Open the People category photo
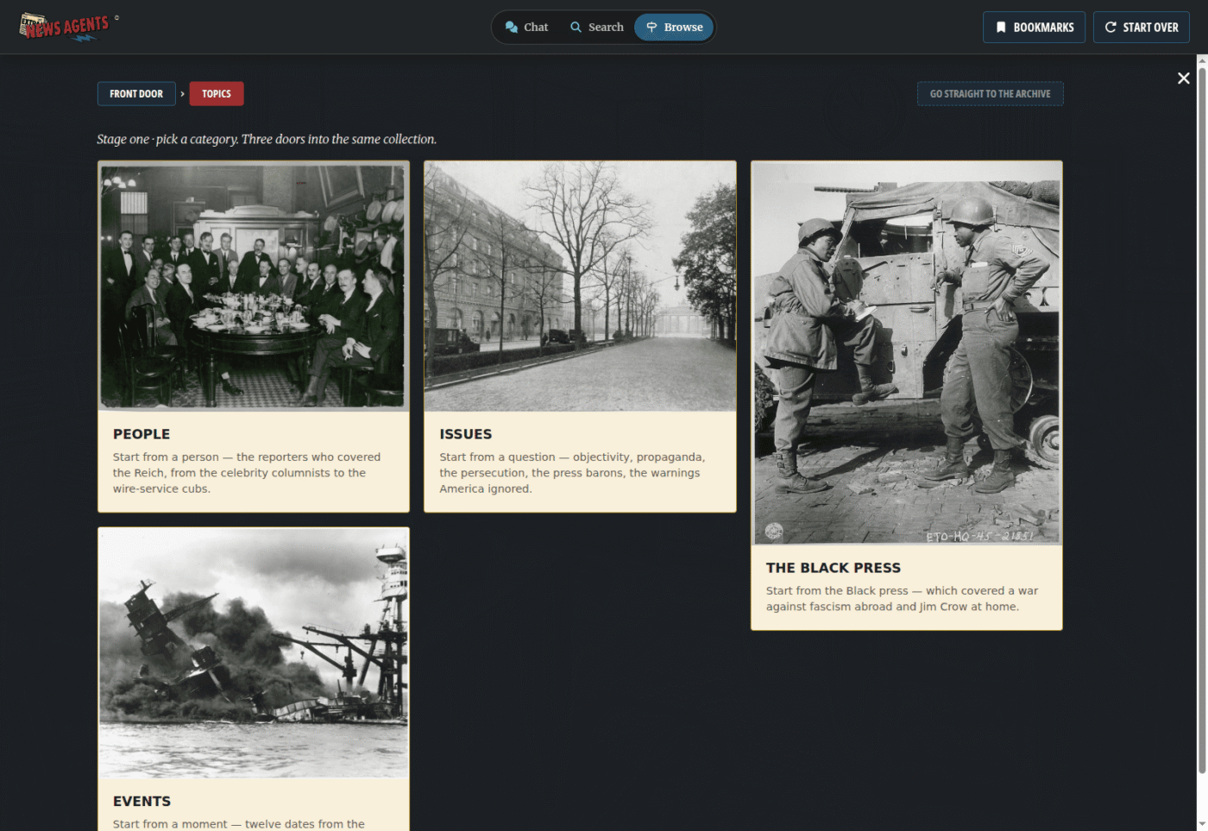The width and height of the screenshot is (1208, 831). 253,286
